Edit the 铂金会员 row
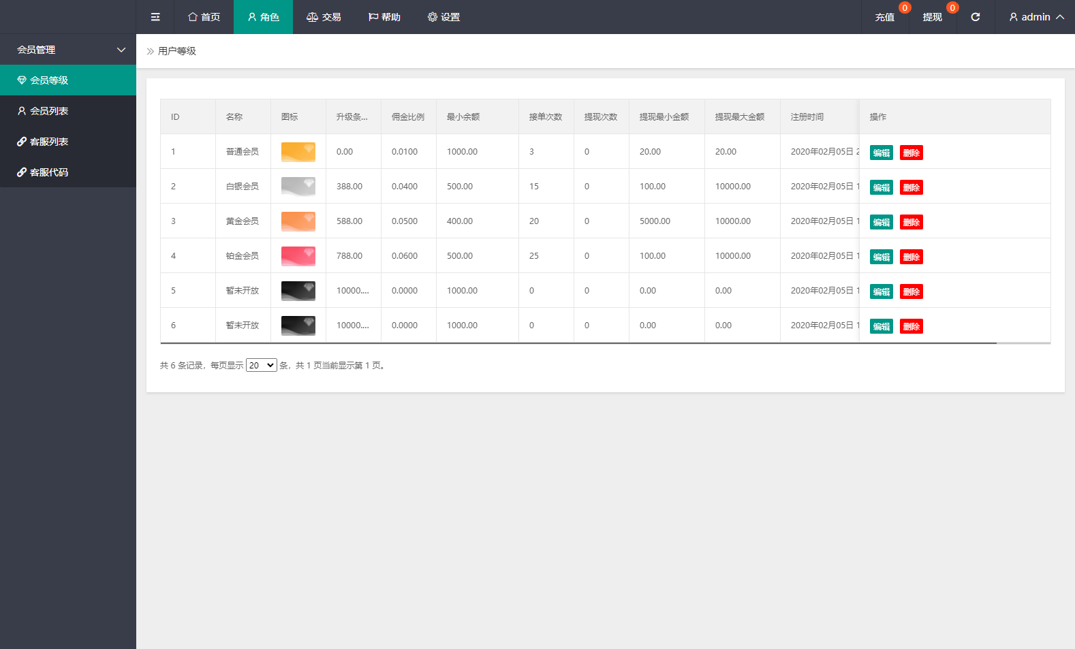Image resolution: width=1075 pixels, height=649 pixels. 882,257
